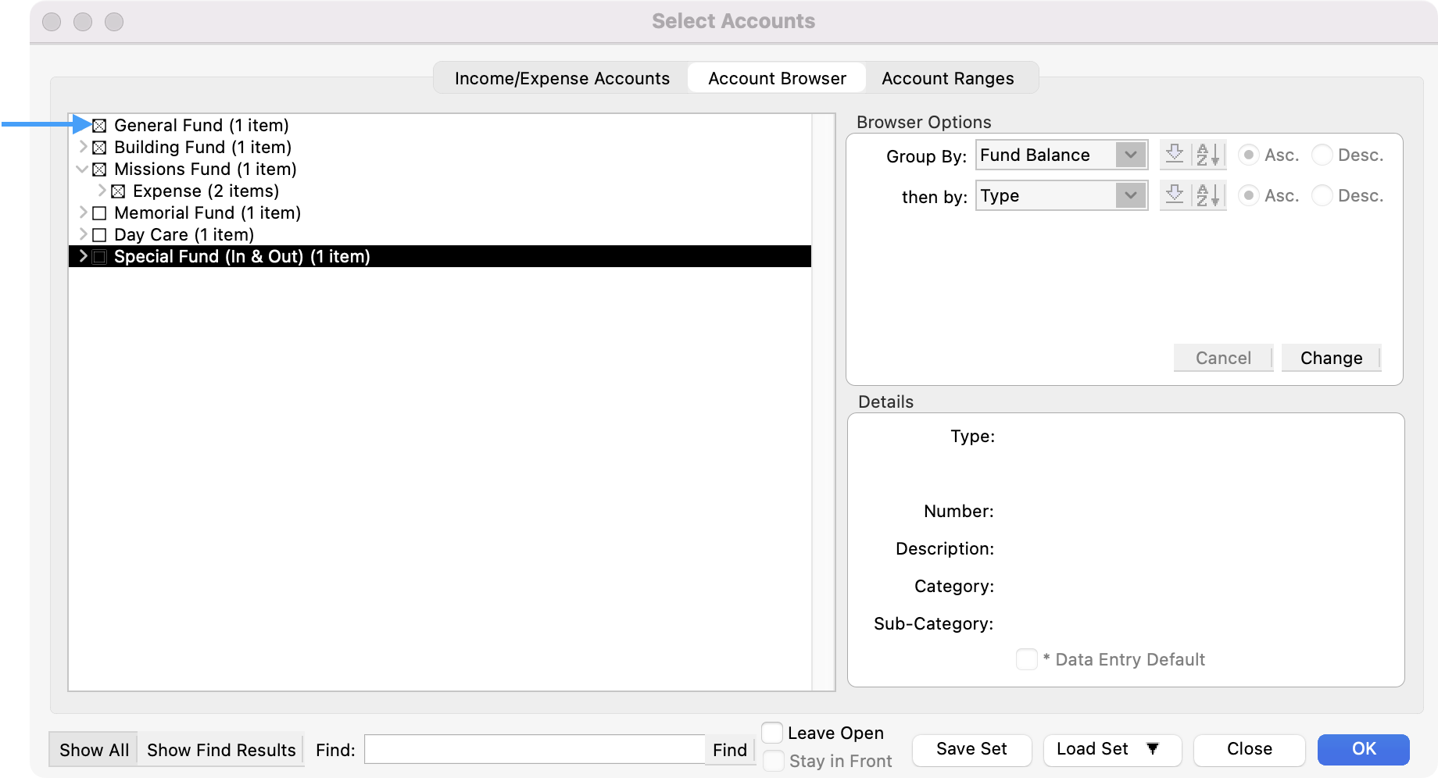This screenshot has width=1438, height=778.
Task: Click the down-arrow icon in the then by row
Action: tap(1174, 195)
